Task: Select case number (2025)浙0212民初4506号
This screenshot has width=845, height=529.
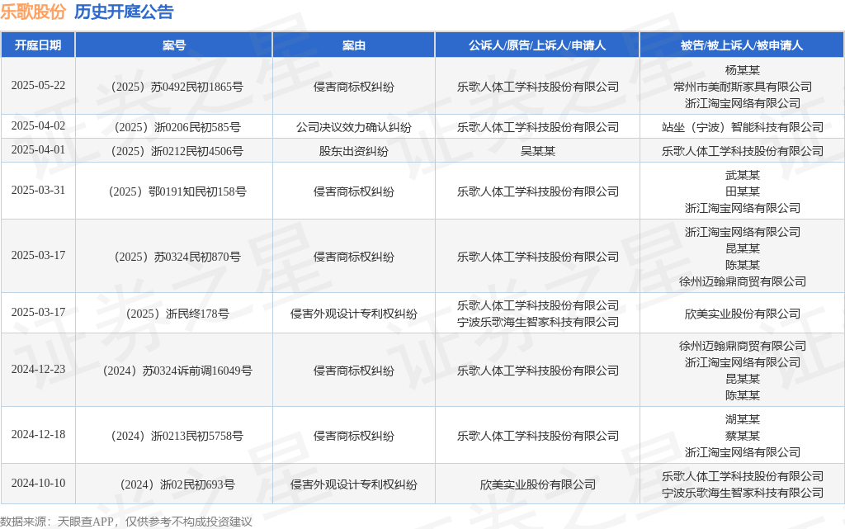Action: [x=177, y=151]
